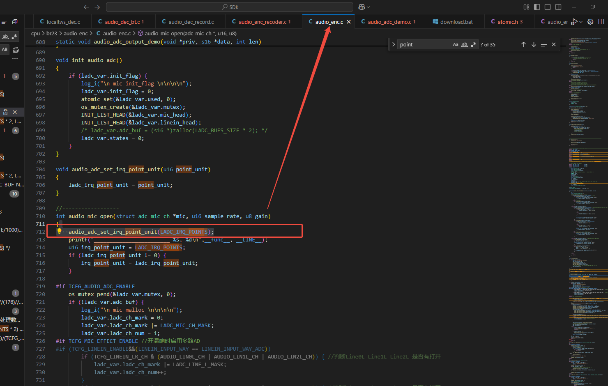Image resolution: width=608 pixels, height=386 pixels.
Task: Click the replace all icon in sidebar
Action: click(x=16, y=50)
